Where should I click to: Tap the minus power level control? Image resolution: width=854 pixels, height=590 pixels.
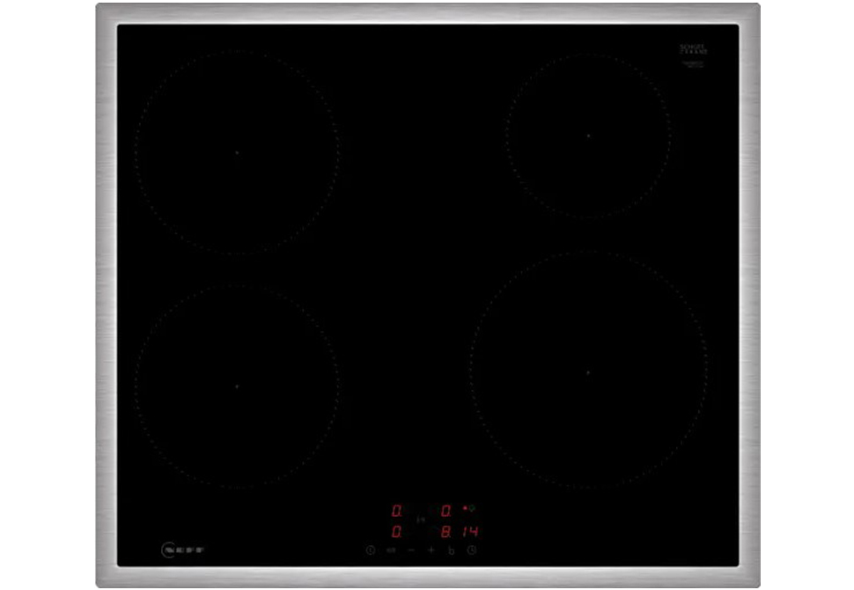pos(411,550)
